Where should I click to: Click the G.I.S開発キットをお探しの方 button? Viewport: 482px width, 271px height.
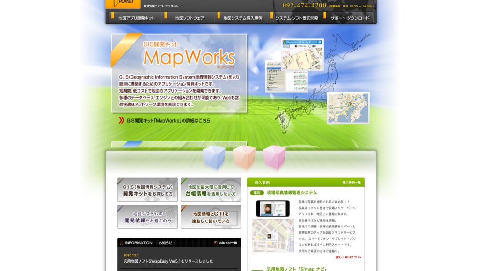[x=147, y=190]
